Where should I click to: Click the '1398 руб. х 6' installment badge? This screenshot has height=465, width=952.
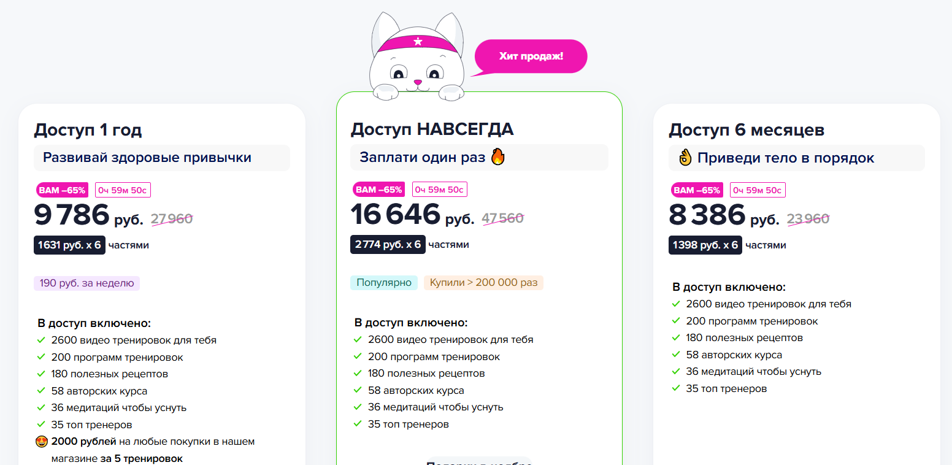coord(705,245)
